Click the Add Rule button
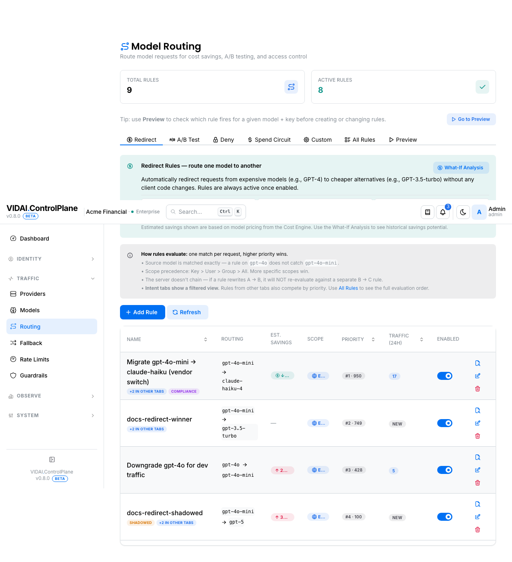The width and height of the screenshot is (512, 562). (x=142, y=312)
